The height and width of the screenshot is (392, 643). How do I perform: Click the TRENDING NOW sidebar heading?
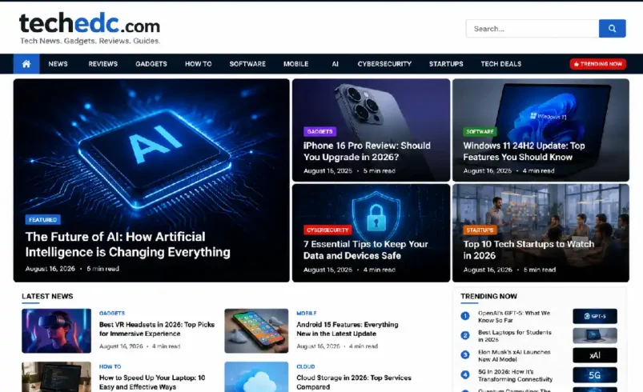point(488,296)
